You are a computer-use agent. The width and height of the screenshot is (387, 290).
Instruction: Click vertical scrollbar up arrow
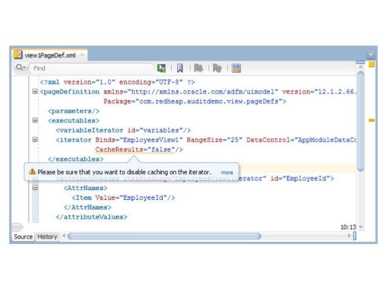360,67
